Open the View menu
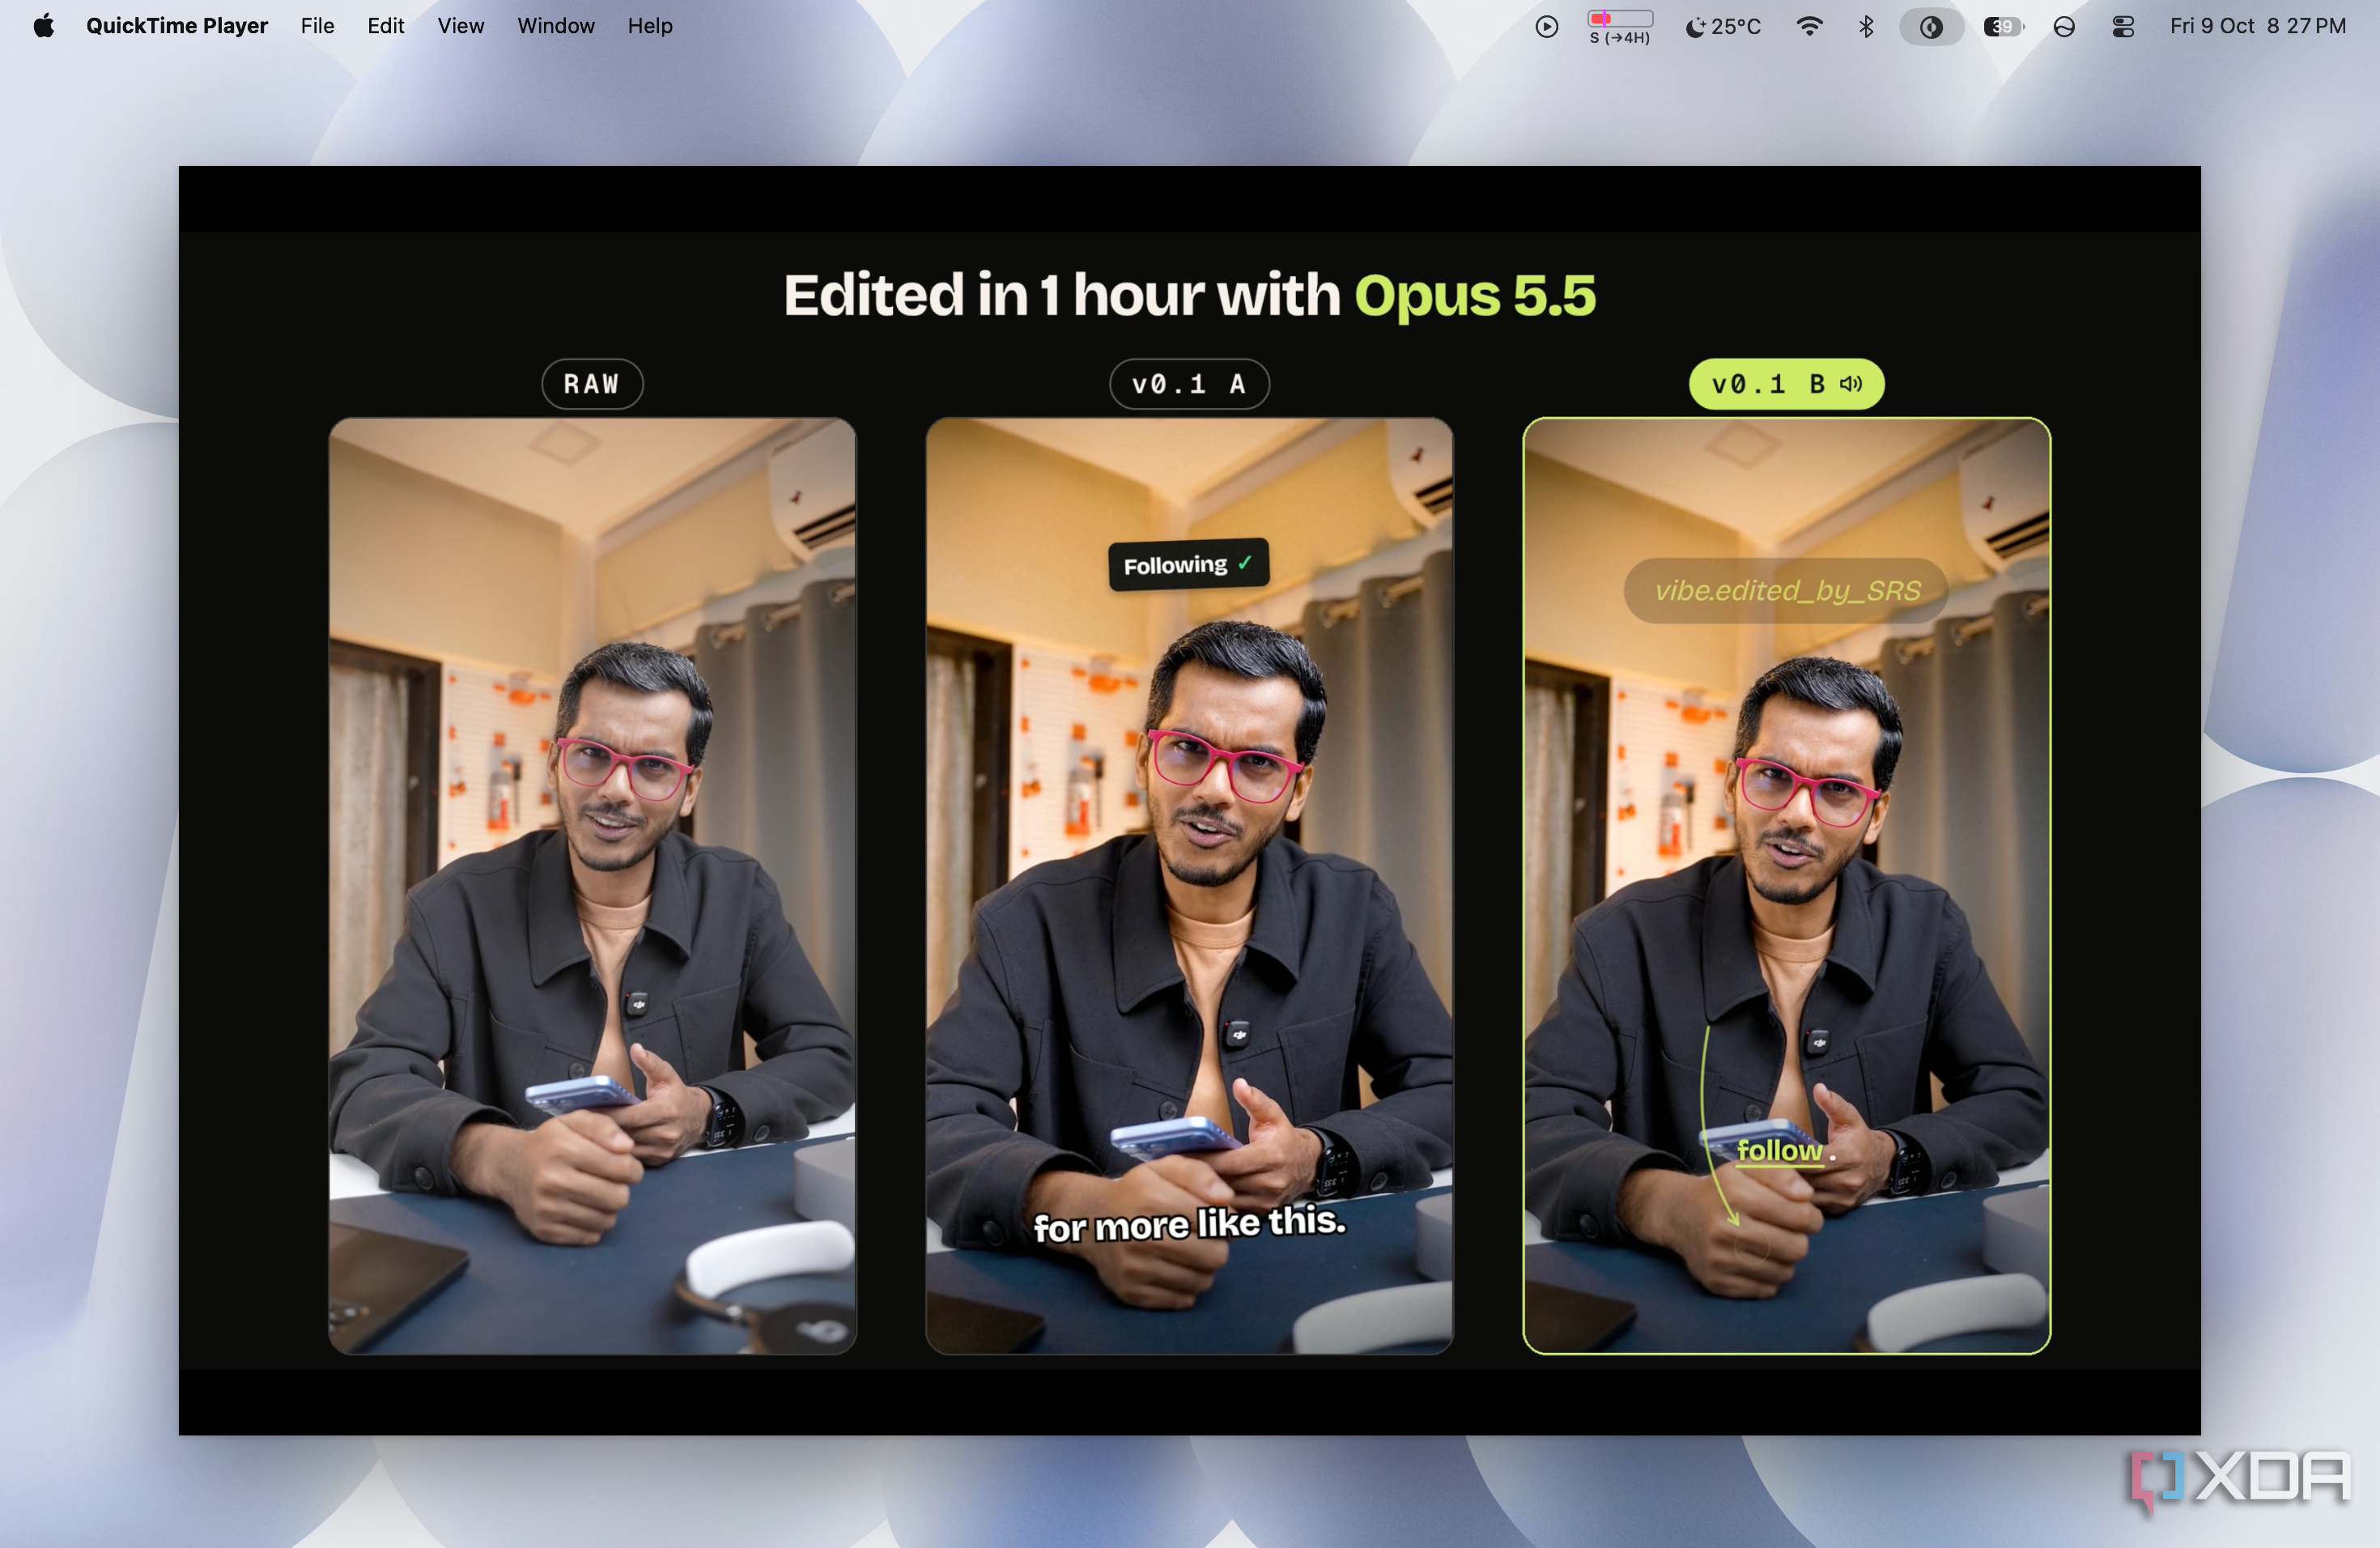 [460, 26]
